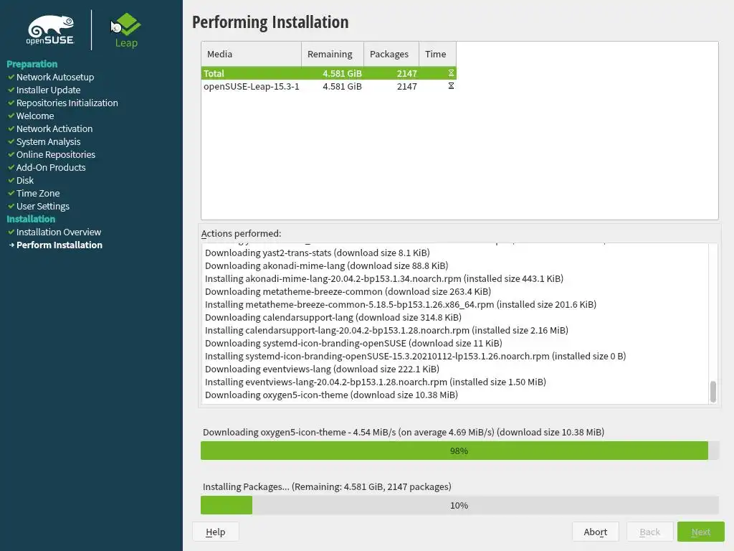The height and width of the screenshot is (551, 734).
Task: Click the Installing akonadi-mime-lang log line
Action: point(384,278)
